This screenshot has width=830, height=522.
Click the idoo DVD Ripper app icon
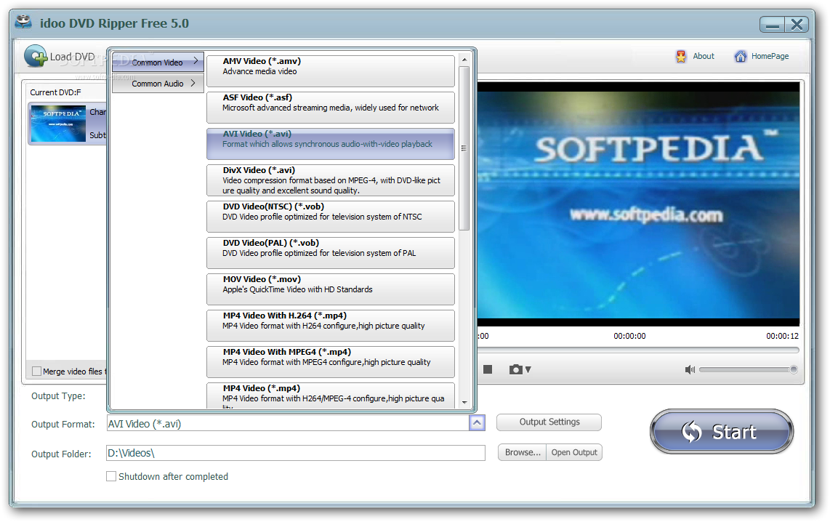click(23, 23)
